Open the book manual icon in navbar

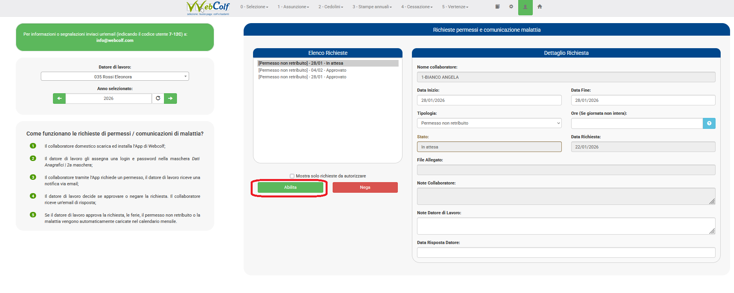pos(497,7)
